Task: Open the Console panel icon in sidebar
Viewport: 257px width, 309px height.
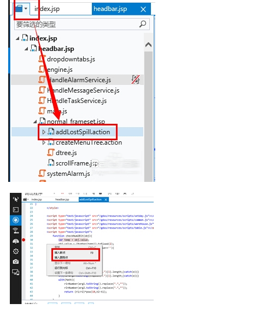Action: click(x=16, y=209)
